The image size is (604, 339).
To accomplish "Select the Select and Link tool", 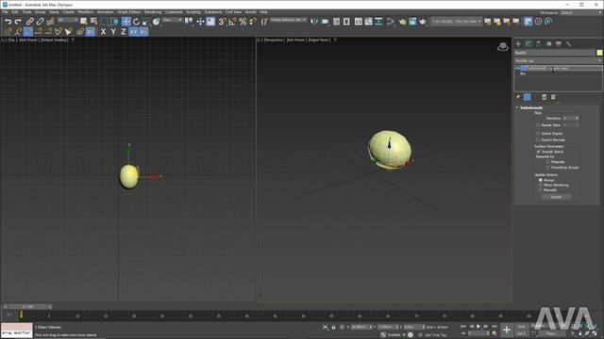I will coord(29,22).
